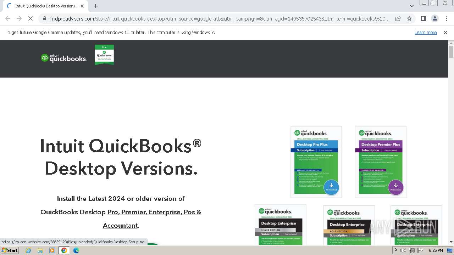454x255 pixels.
Task: Open the Windows Start menu
Action: tap(10, 250)
